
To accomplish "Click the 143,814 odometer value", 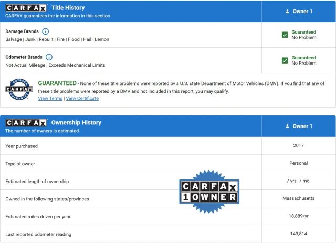I will [299, 234].
